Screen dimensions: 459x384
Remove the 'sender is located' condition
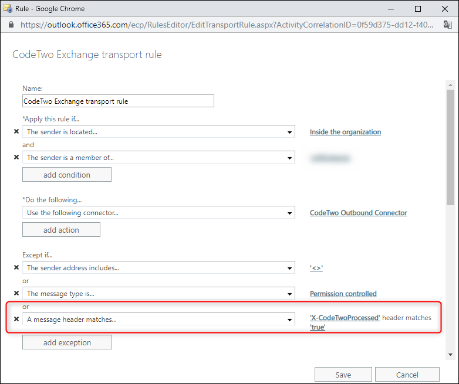click(x=16, y=132)
